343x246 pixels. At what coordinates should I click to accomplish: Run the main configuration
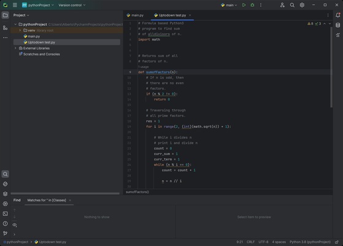(244, 5)
